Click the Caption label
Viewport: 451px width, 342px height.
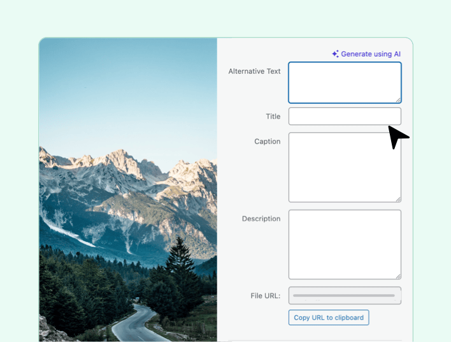267,142
